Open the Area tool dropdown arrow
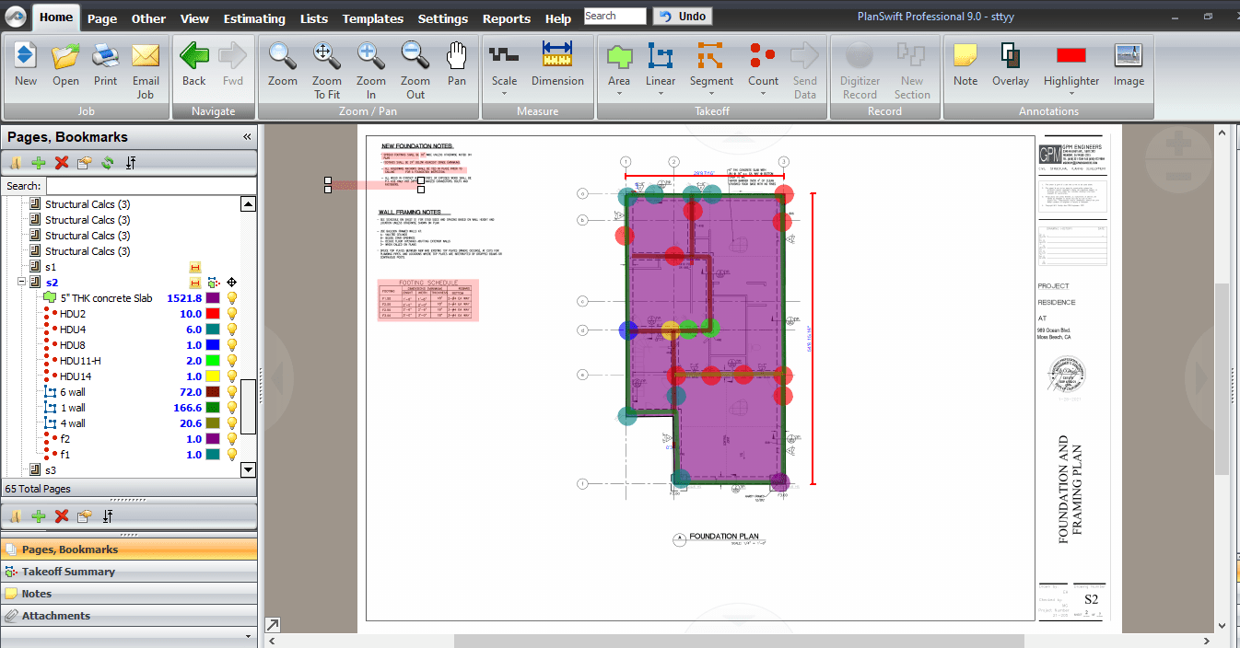Image resolution: width=1240 pixels, height=648 pixels. pos(619,94)
